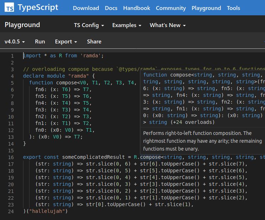
Task: Click line number 1 in gutter
Action: 12,56
